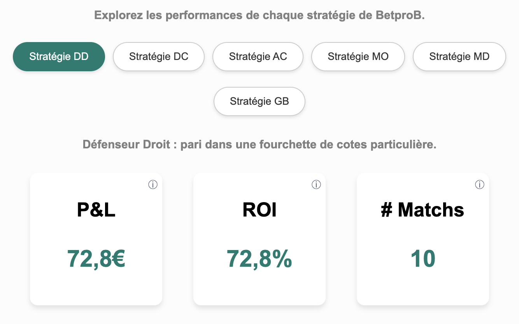Click the euro sign in P&L value
Viewport: 519px width, 324px height.
[x=117, y=259]
